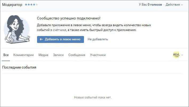Click the Модератор app title

pyautogui.click(x=12, y=5)
